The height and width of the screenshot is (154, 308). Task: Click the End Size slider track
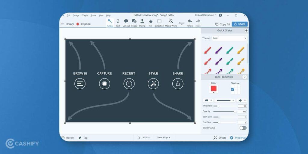225,123
